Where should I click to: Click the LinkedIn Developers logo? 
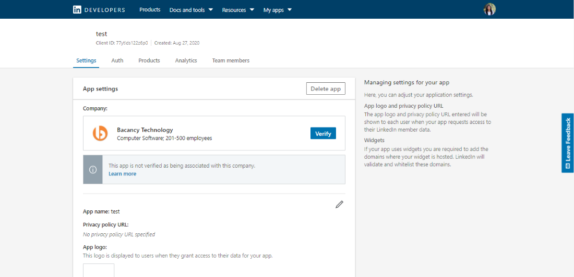coord(99,10)
